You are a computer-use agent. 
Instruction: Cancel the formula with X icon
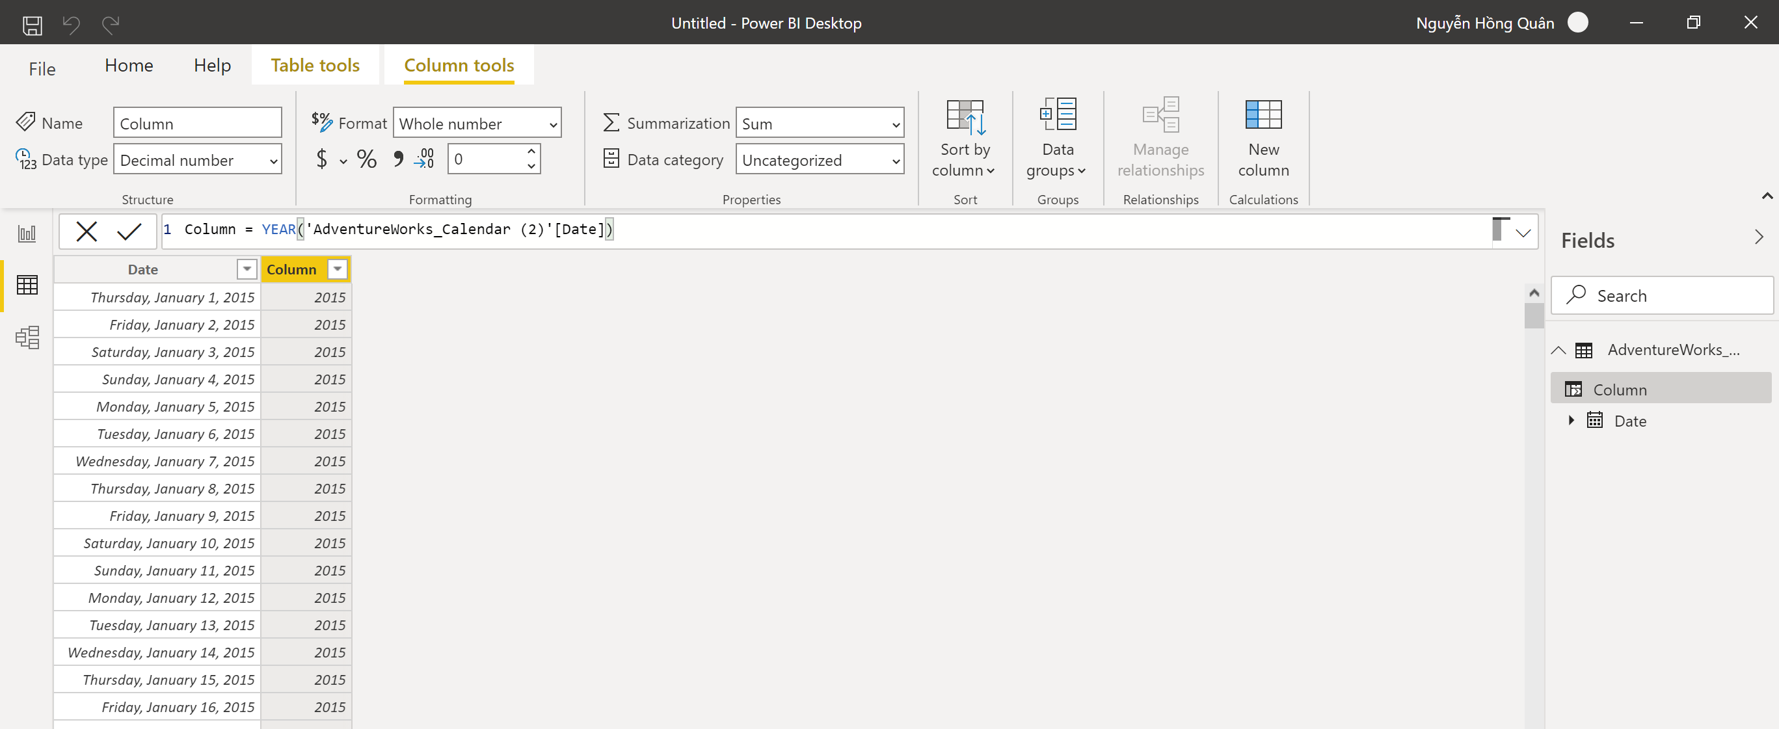(87, 232)
